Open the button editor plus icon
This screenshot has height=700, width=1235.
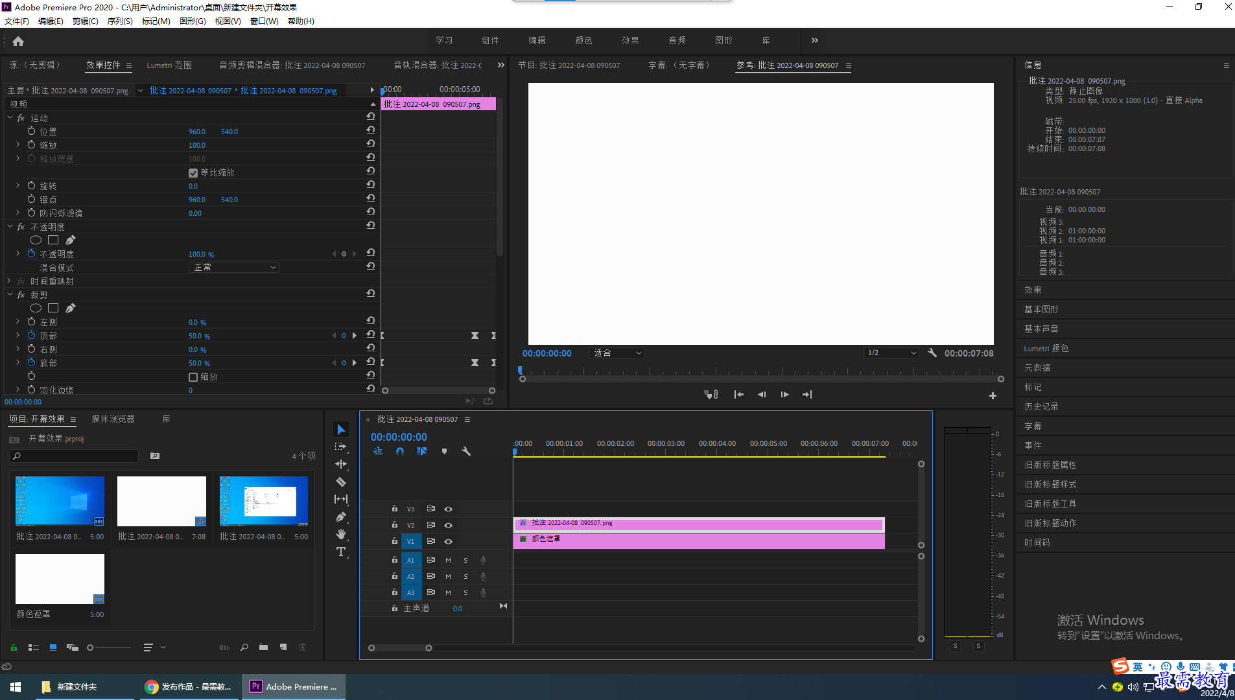(993, 395)
